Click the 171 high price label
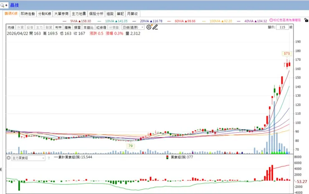 point(287,54)
